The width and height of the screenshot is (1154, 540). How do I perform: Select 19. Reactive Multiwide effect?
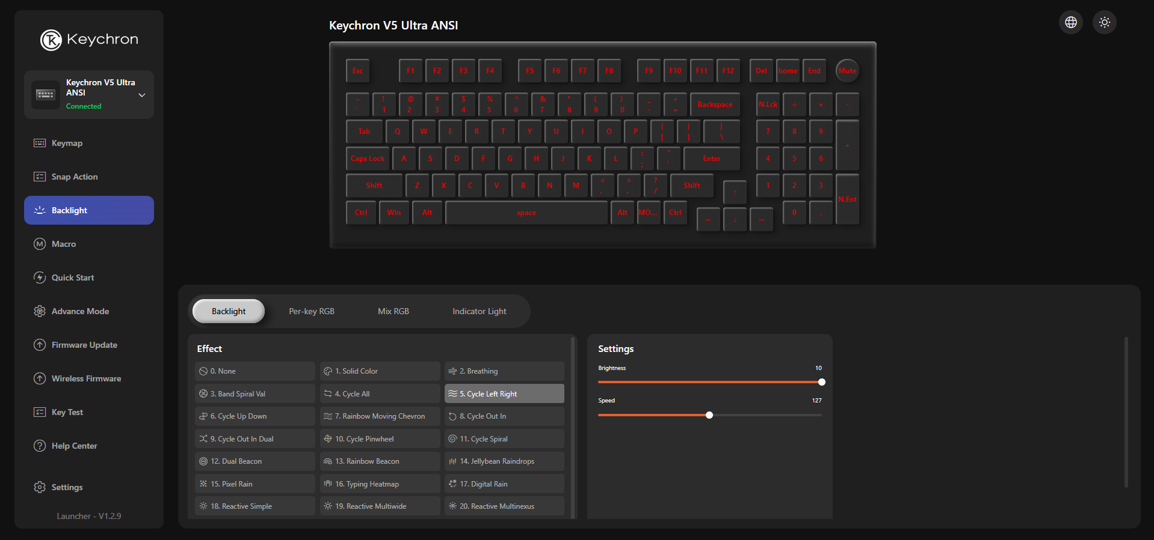pos(380,506)
